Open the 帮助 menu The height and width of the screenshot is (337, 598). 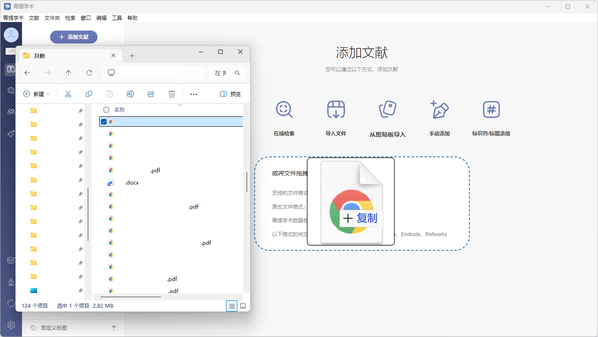(x=132, y=18)
